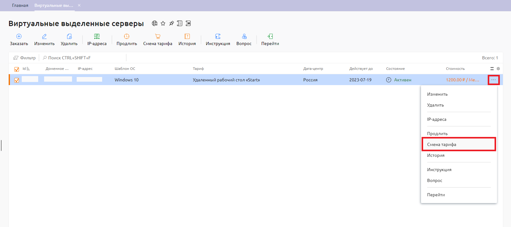Sort by the Id column header

(x=26, y=69)
